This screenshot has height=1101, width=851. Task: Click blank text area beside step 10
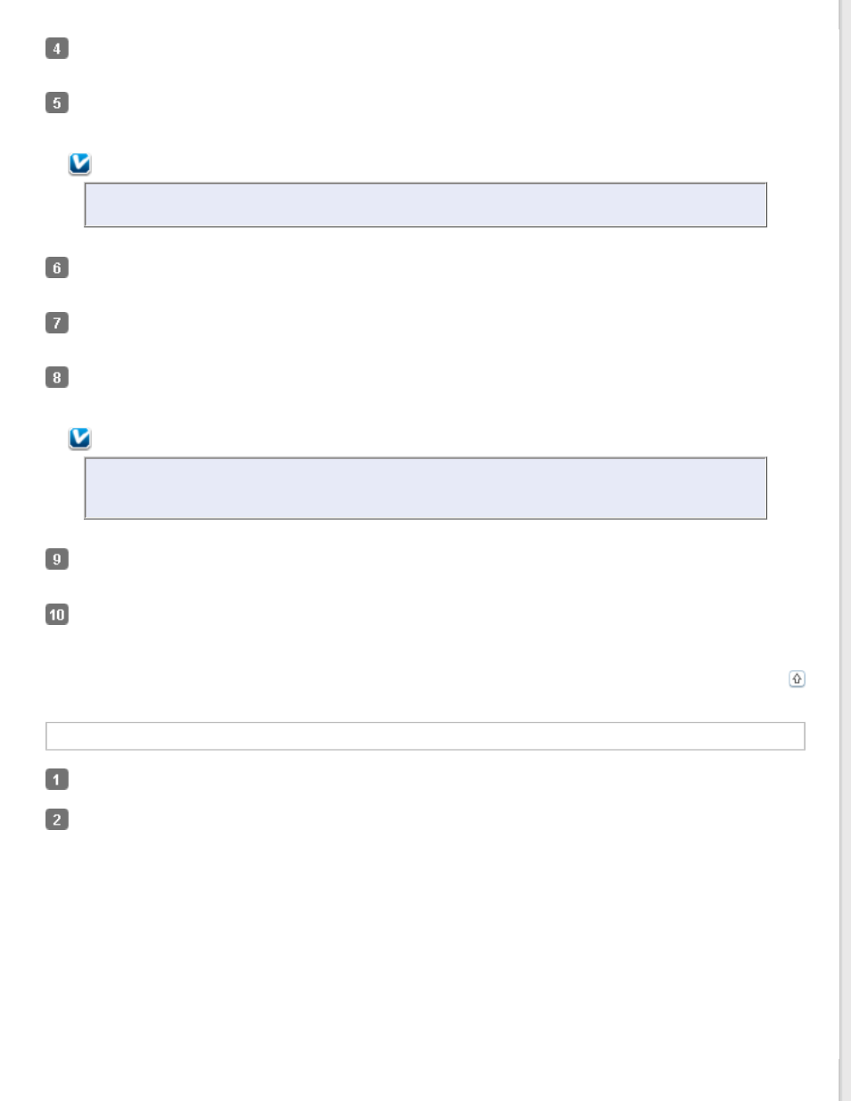pyautogui.click(x=428, y=614)
